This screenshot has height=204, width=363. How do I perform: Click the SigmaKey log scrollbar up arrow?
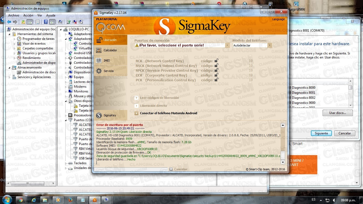point(283,125)
